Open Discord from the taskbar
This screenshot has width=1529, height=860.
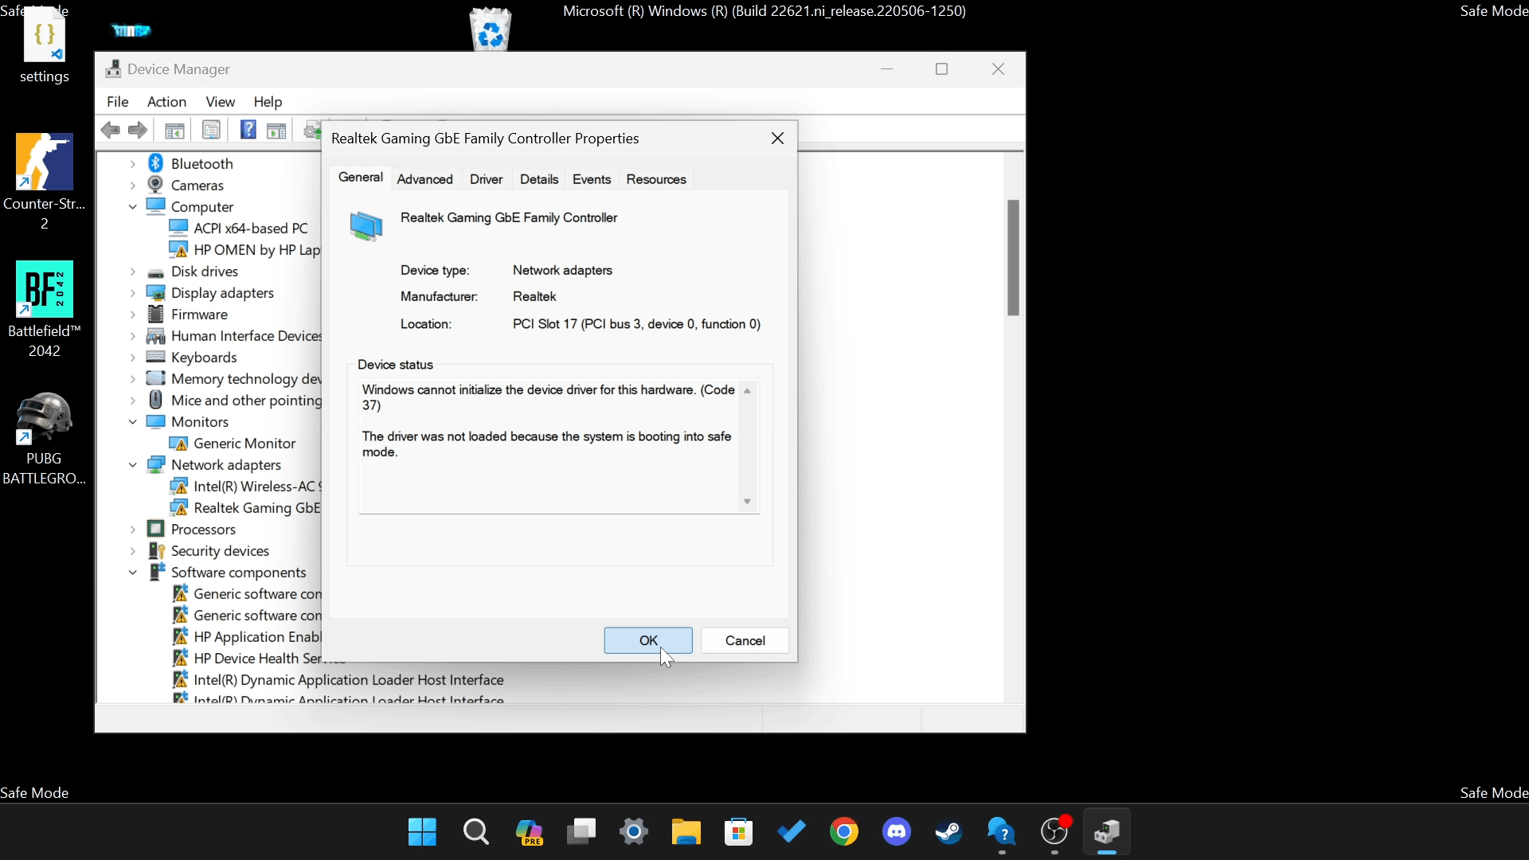point(897,832)
